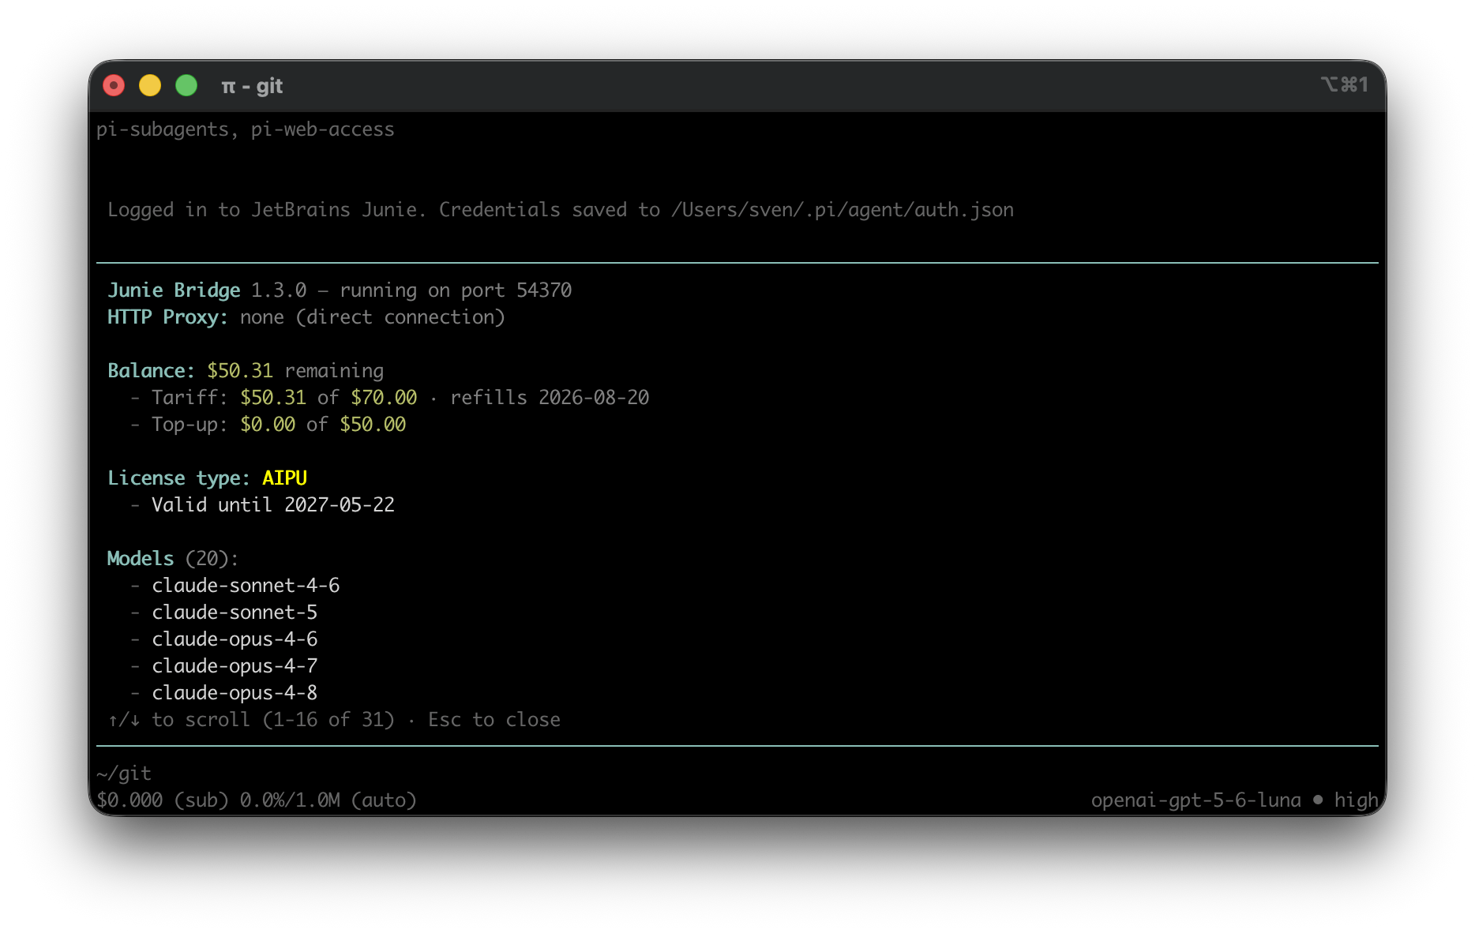
Task: Click the auth.json credentials path
Action: (x=843, y=210)
